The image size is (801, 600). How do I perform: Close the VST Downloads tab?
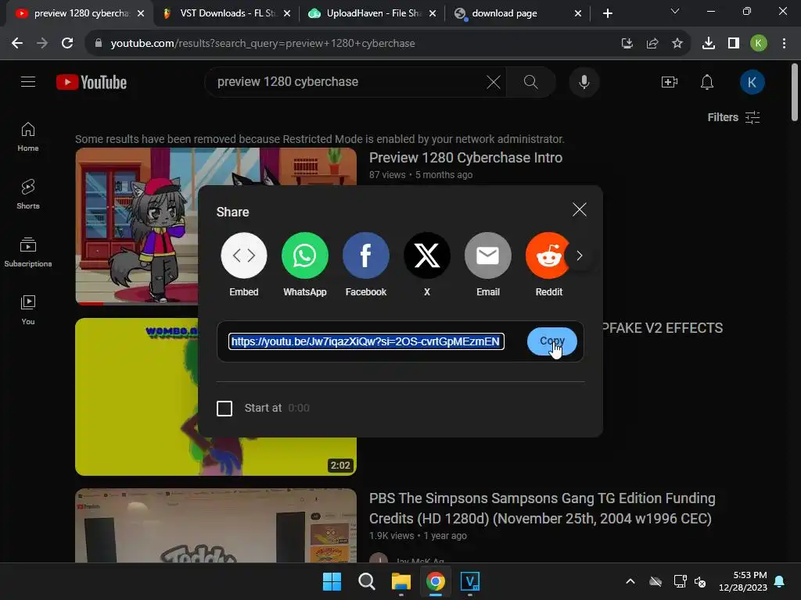[287, 13]
